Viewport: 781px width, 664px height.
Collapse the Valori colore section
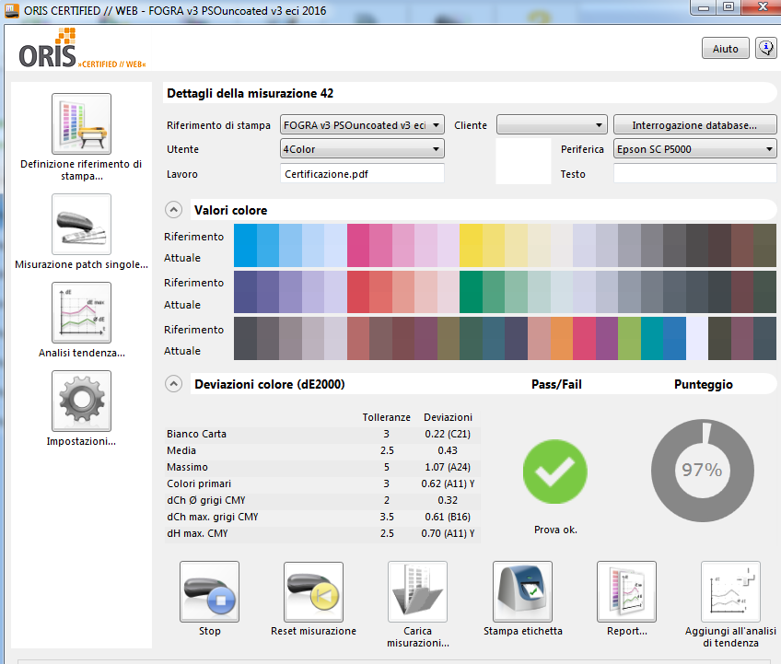[173, 210]
